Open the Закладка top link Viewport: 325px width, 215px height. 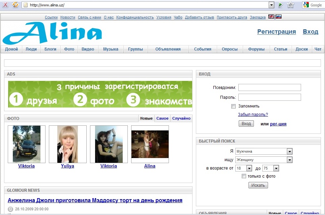(258, 18)
